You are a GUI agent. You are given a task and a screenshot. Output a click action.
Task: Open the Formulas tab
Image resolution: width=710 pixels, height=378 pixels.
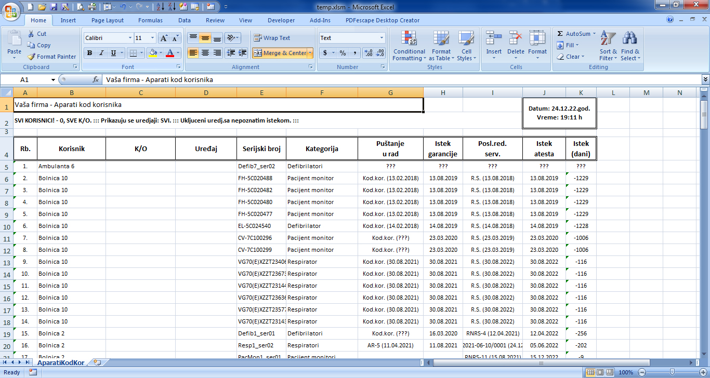click(x=150, y=20)
